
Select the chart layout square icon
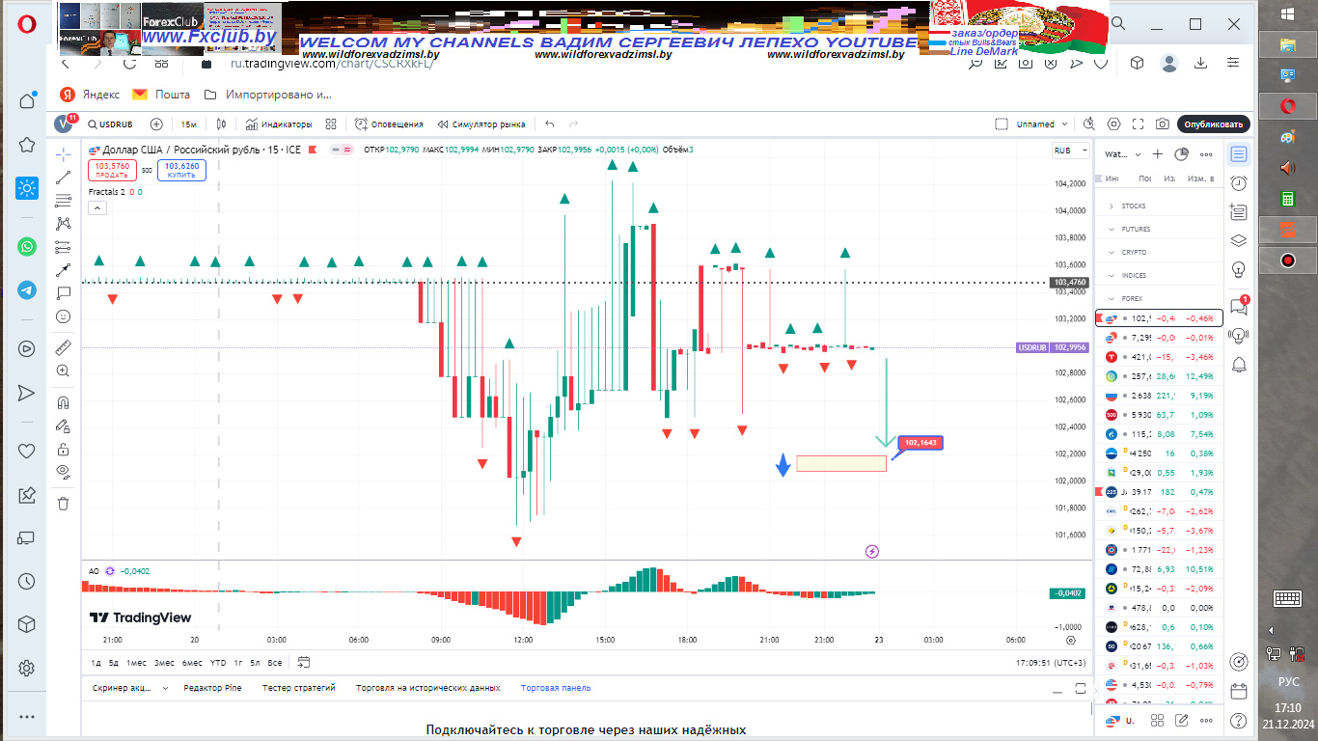[x=1002, y=124]
